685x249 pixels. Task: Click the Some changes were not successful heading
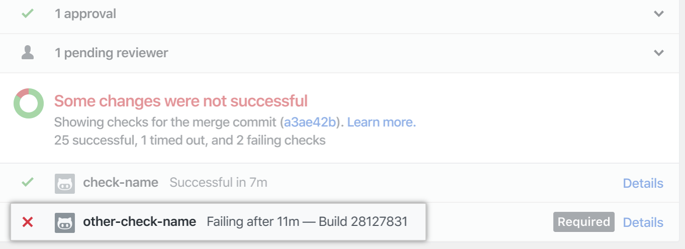(181, 101)
